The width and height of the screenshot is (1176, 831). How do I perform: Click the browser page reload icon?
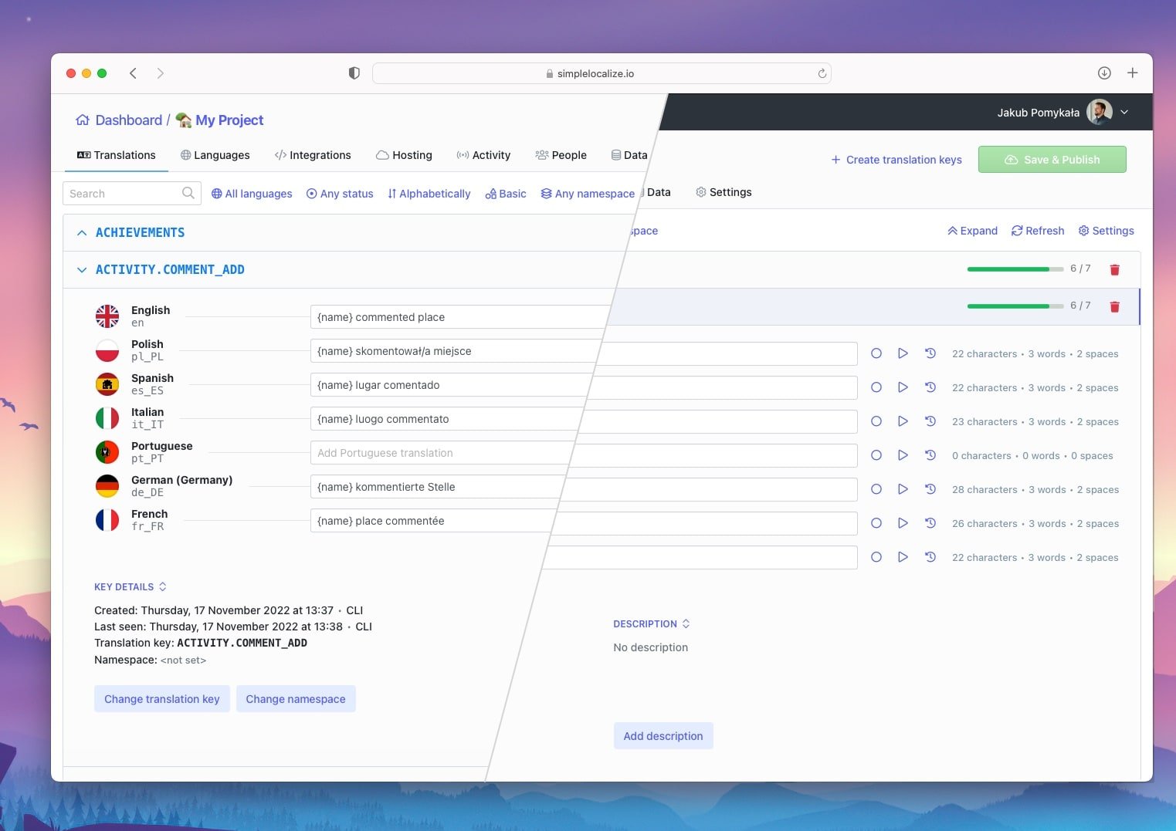(822, 73)
